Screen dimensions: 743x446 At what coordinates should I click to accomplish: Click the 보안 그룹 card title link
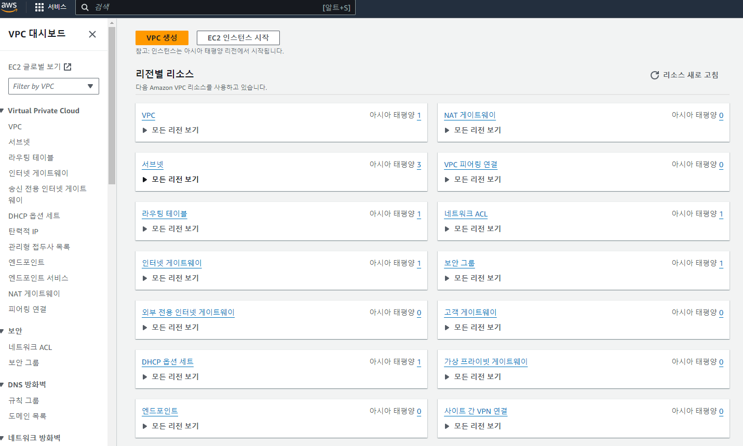click(460, 263)
